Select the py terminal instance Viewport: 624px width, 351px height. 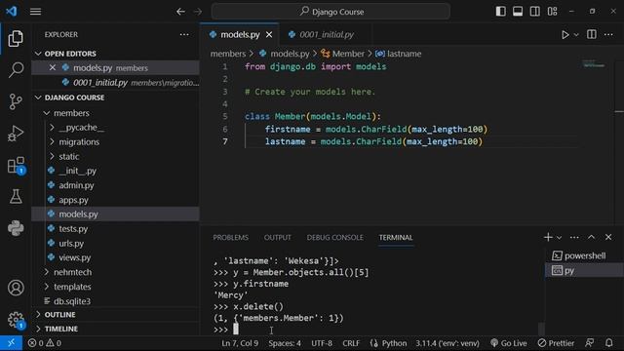click(x=584, y=271)
